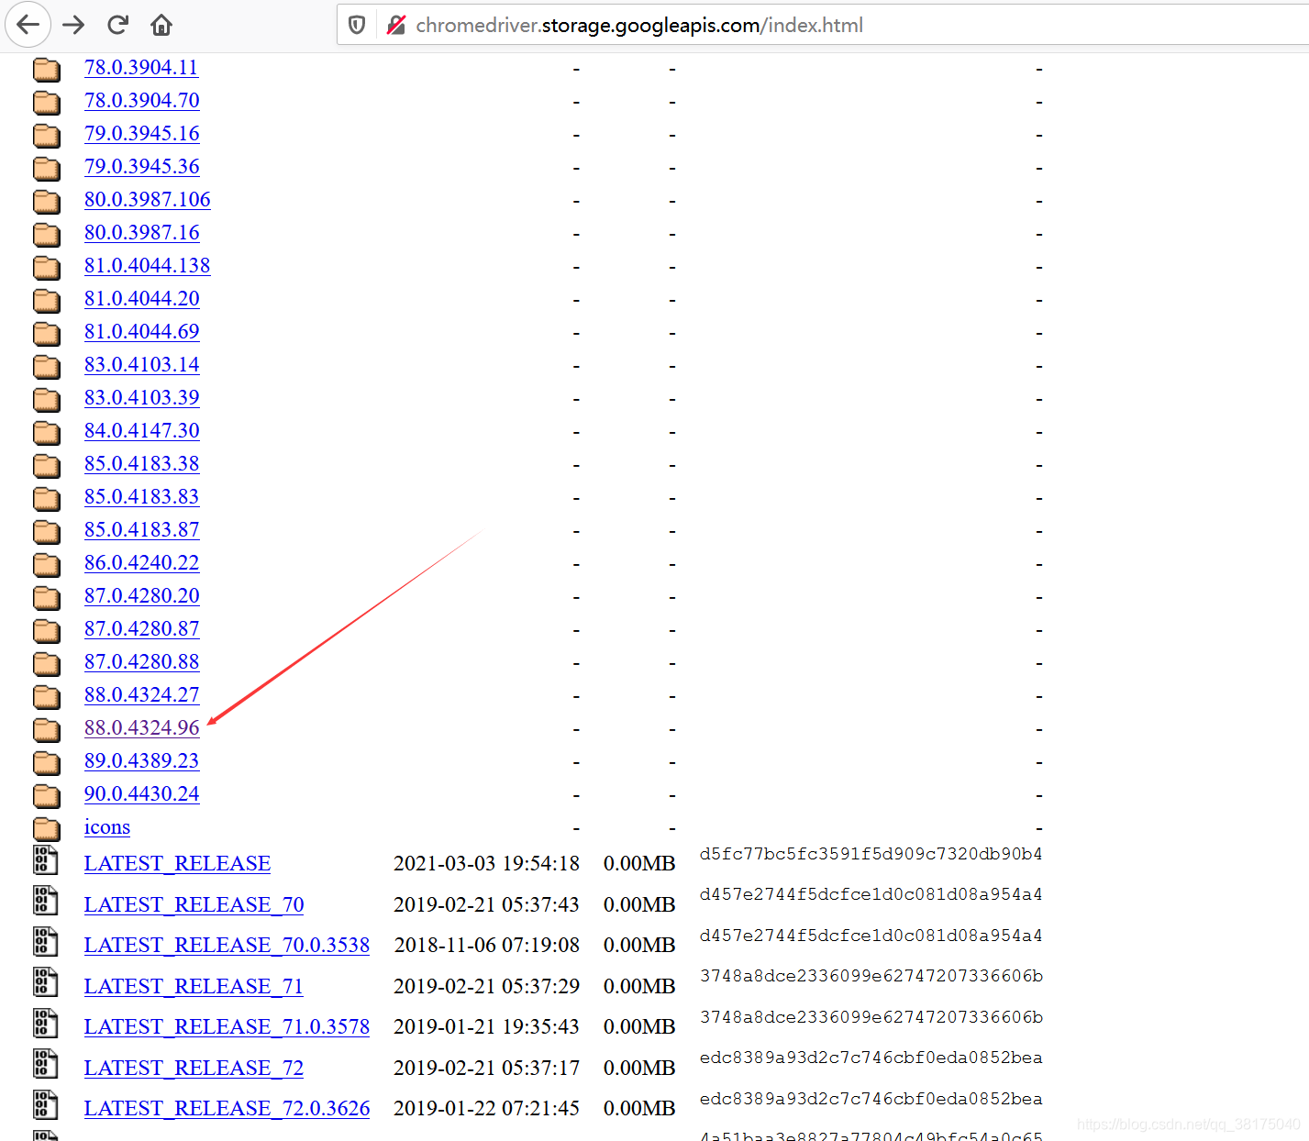This screenshot has width=1309, height=1141.
Task: Go back with browser back arrow
Action: pos(28,25)
